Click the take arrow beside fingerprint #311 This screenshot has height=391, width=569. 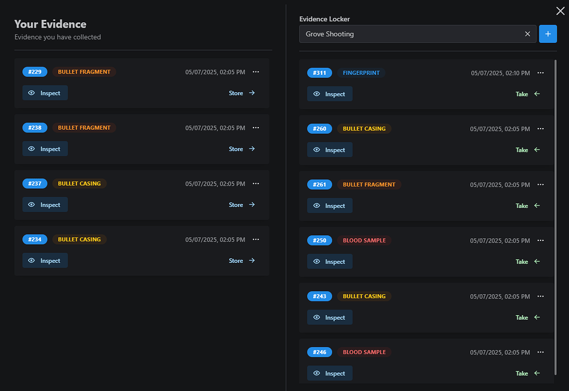click(537, 94)
